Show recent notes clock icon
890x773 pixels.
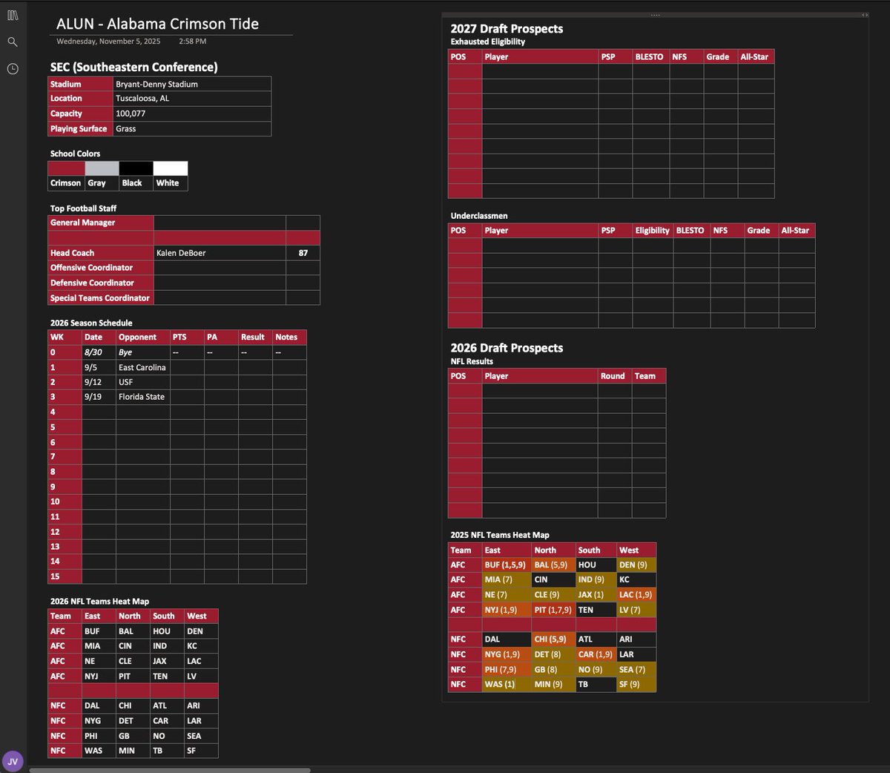point(13,69)
